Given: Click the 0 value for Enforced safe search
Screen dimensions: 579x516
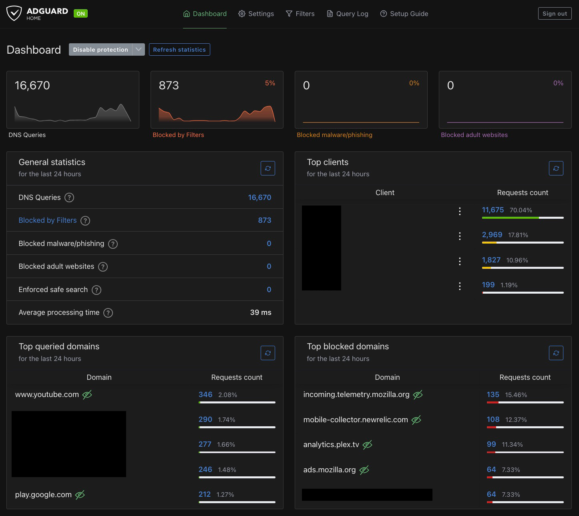Looking at the screenshot, I should point(269,290).
